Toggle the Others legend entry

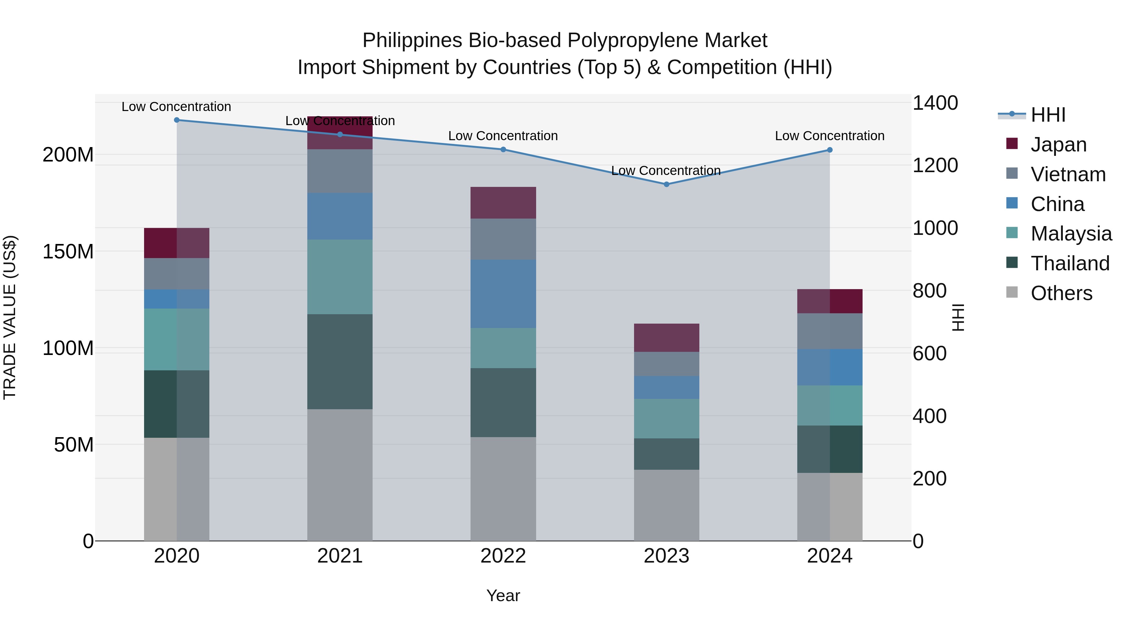pos(1049,293)
